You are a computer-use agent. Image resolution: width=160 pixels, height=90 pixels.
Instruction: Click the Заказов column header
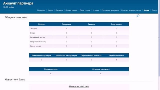click(91, 24)
